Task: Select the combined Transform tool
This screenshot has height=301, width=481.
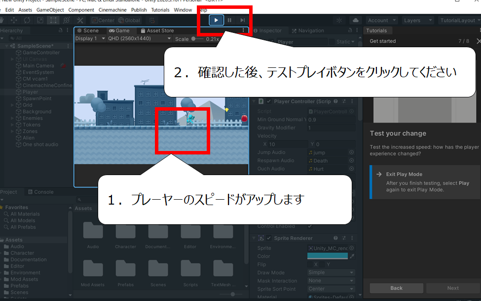Action: (x=67, y=20)
